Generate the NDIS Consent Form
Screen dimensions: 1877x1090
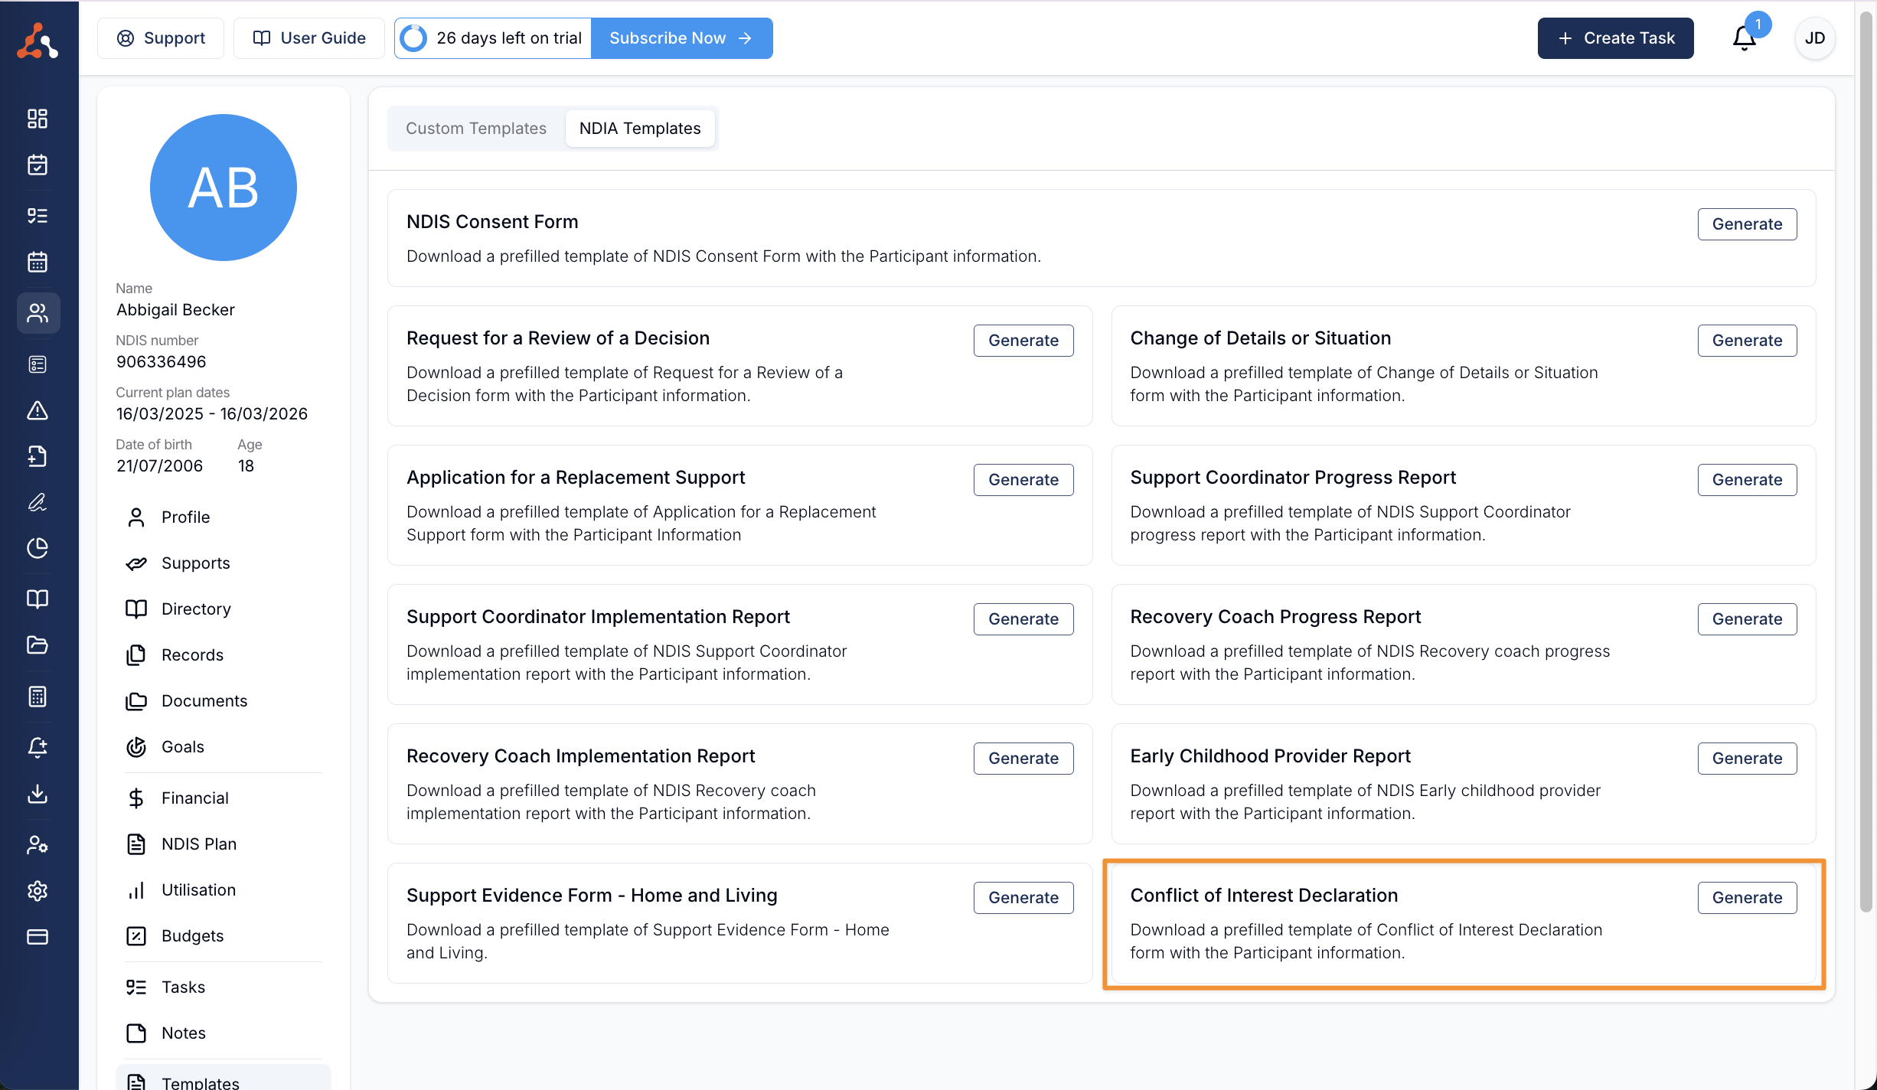click(1746, 224)
